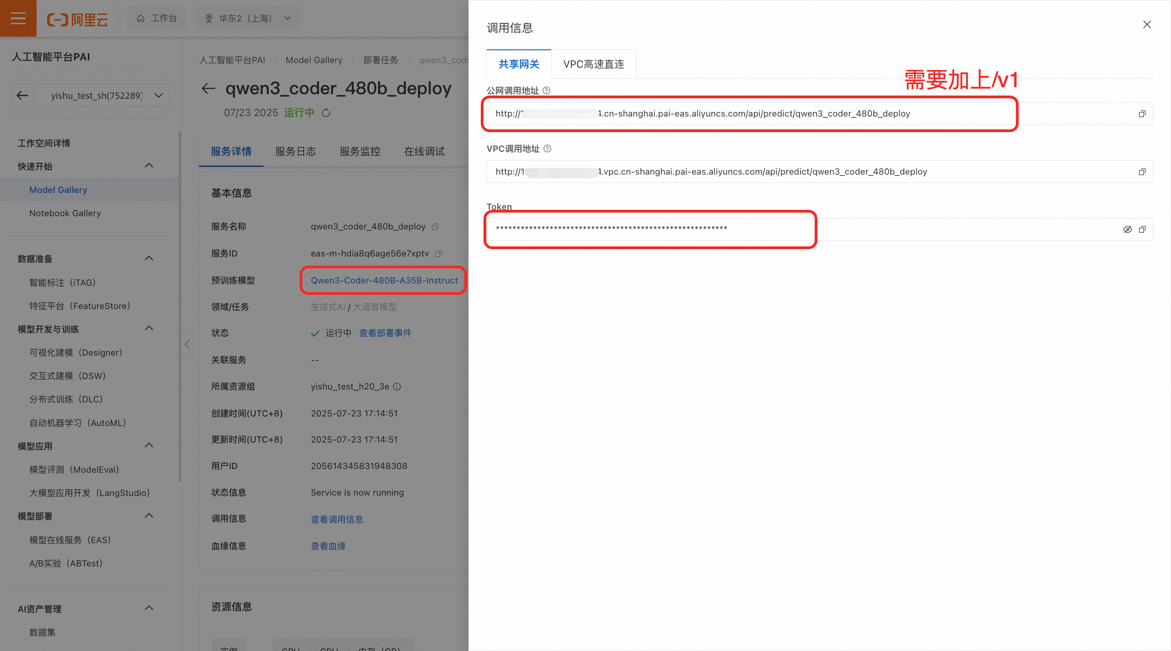This screenshot has height=651, width=1171.
Task: Click help icon beside 公网调用地址
Action: click(546, 91)
